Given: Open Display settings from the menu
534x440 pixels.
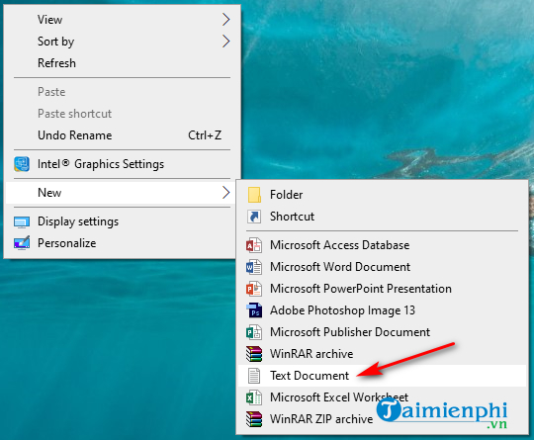Looking at the screenshot, I should pyautogui.click(x=122, y=221).
